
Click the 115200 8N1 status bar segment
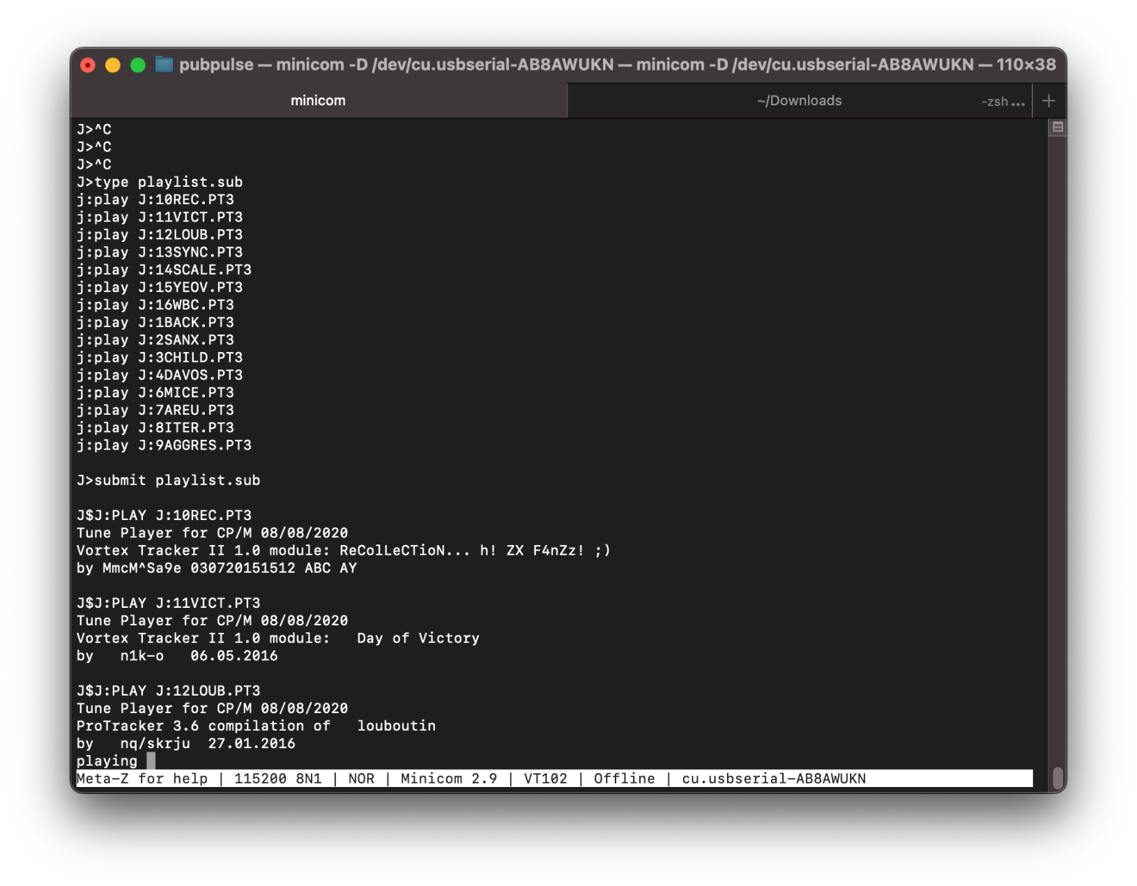click(277, 779)
